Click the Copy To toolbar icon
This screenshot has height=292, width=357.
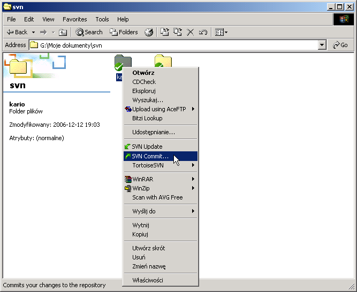[x=177, y=32]
